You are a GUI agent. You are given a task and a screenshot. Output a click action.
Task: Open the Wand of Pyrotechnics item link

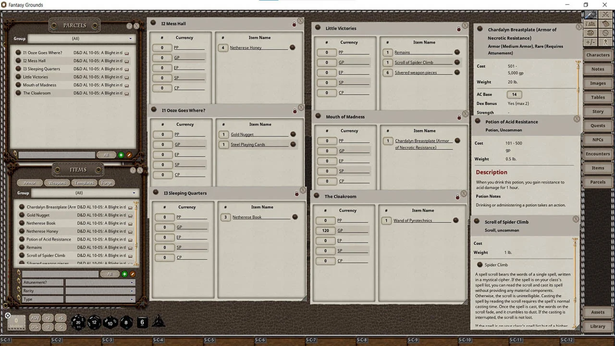pos(412,221)
